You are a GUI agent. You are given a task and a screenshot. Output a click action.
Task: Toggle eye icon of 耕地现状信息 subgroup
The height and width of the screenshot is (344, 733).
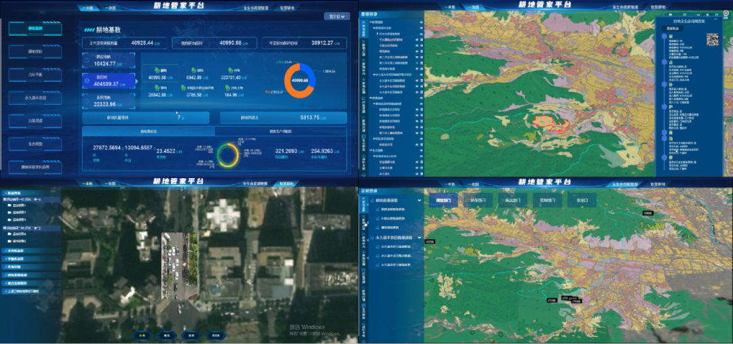click(421, 28)
